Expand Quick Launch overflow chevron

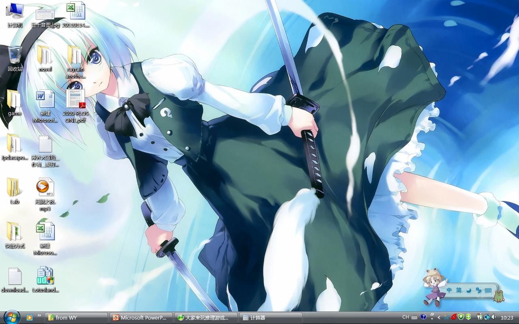(x=39, y=315)
